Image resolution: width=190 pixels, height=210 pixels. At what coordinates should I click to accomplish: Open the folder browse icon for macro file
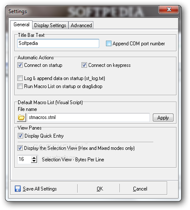click(x=22, y=117)
